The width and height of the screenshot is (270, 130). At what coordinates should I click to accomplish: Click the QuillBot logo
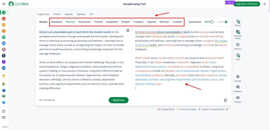click(19, 4)
